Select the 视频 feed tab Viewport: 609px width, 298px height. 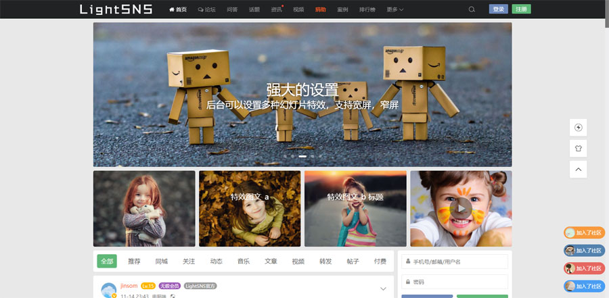298,261
